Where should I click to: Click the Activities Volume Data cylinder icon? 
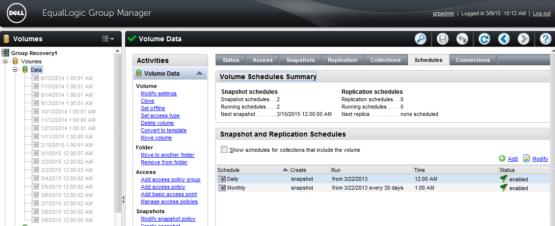tap(139, 73)
